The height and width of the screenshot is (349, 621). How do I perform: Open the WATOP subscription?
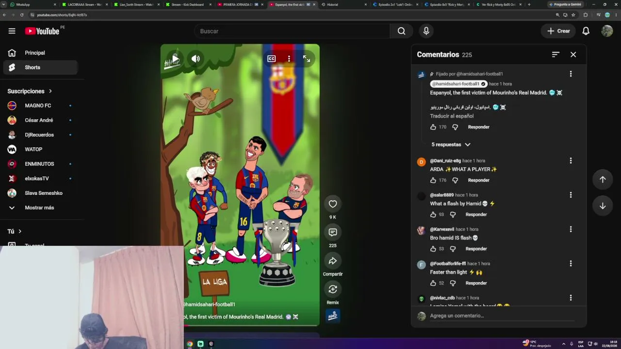[x=41, y=149]
